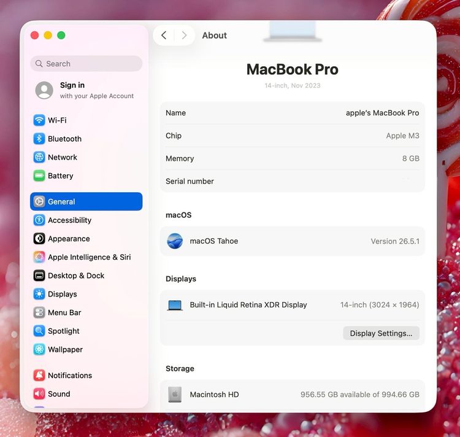This screenshot has height=437, width=460.
Task: Click the Accessibility icon
Action: click(x=39, y=220)
